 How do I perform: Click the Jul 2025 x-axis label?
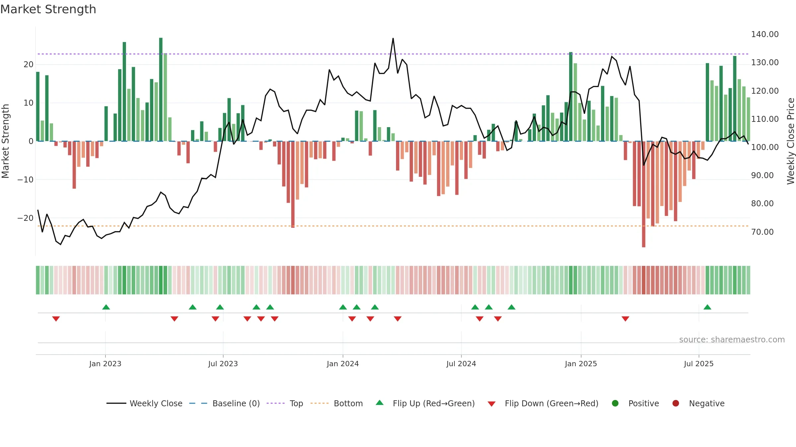[698, 364]
